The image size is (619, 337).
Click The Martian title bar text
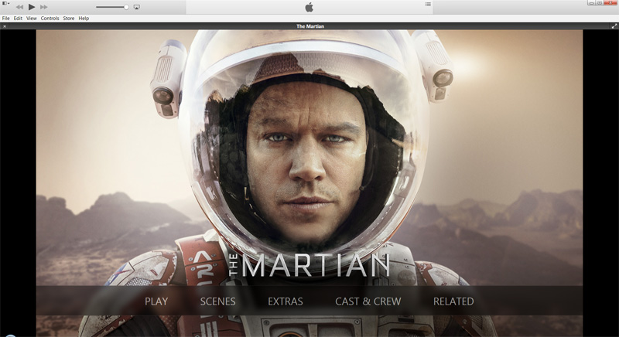pos(310,26)
